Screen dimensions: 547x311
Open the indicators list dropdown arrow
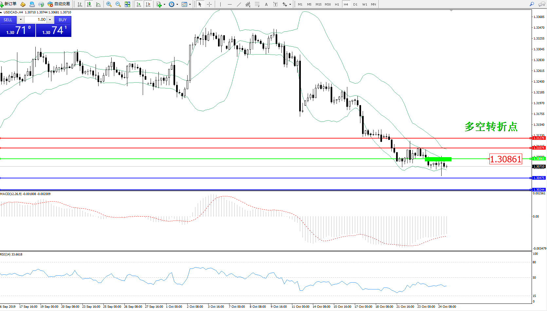pos(164,4)
